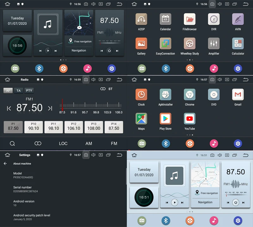Open the EasyConnection app
The image size is (253, 227).
(x=165, y=44)
